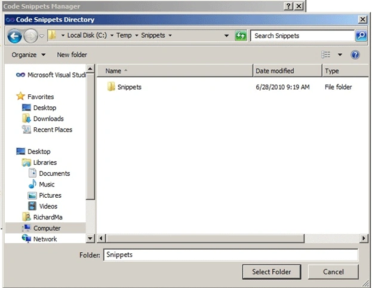Select the Desktop root node above Libraries
372x288 pixels.
pos(39,152)
